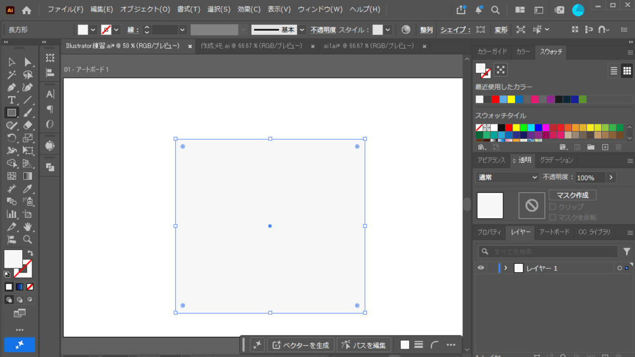Select the Rotate tool
Screen dimensions: 635x357
pyautogui.click(x=12, y=138)
